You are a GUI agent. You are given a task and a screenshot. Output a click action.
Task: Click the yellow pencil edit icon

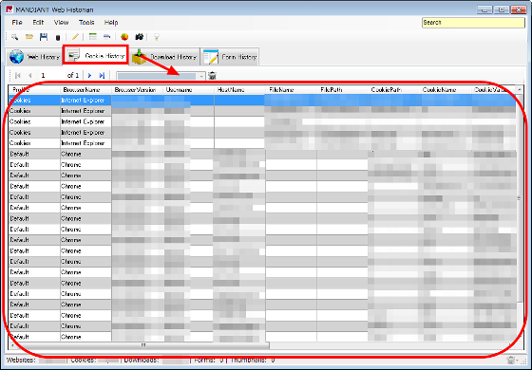[75, 37]
